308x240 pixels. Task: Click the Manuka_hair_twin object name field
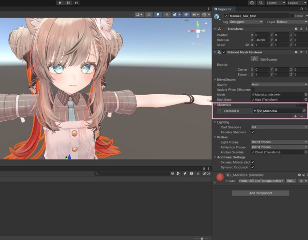[259, 16]
